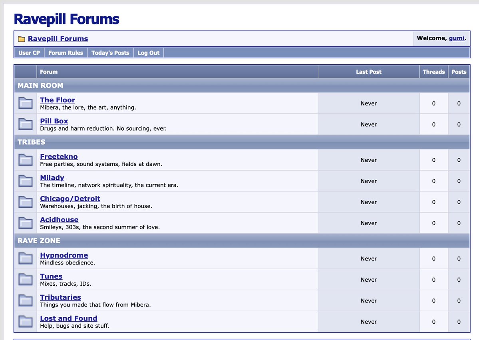Click the folder icon beside Lost and Found
Screen dimensions: 479x340
[x=25, y=322]
